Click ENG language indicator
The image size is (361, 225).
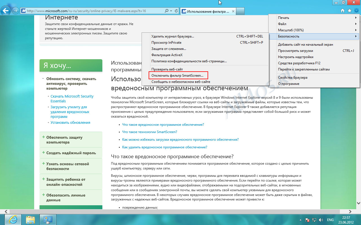(330, 220)
